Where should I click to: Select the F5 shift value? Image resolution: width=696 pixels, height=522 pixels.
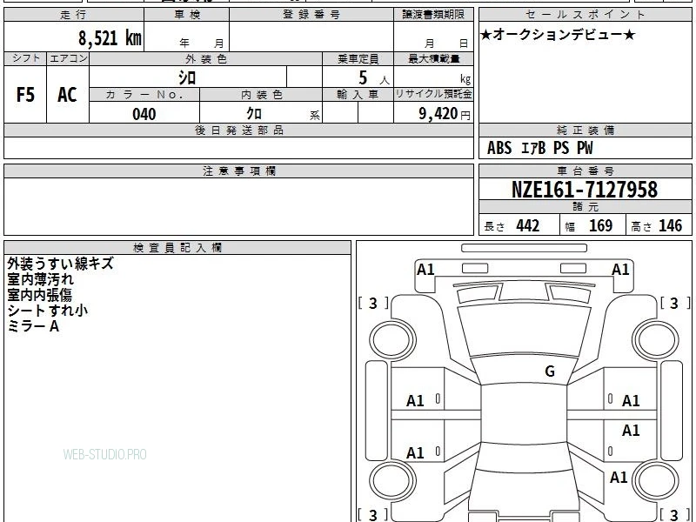pyautogui.click(x=25, y=95)
